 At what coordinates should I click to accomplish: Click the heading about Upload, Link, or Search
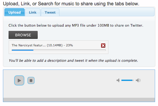71,4
